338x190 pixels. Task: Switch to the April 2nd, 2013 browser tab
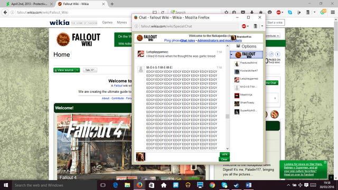point(29,4)
